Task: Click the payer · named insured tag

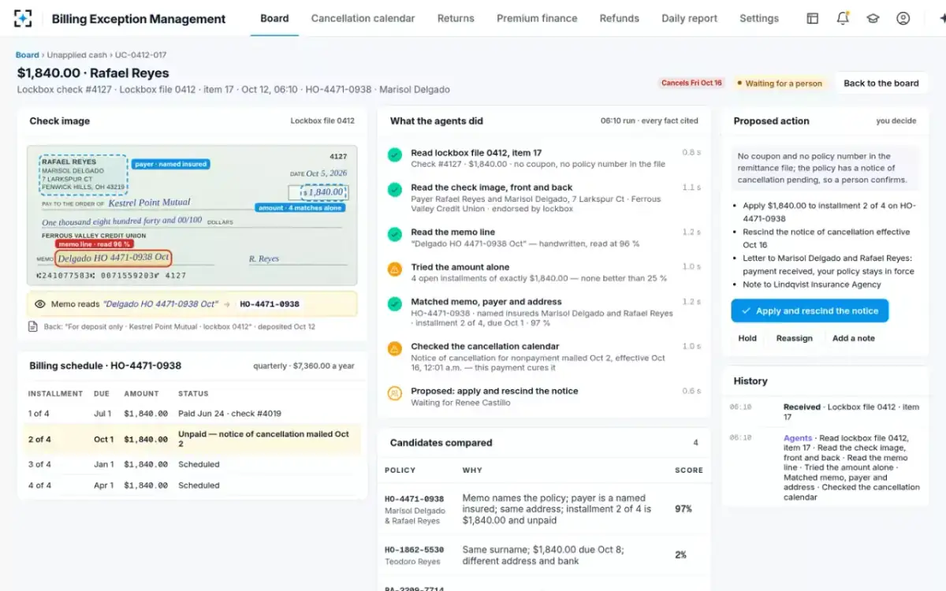Action: (171, 164)
